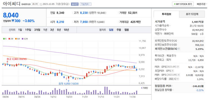Click the stock name 아이씨디 heading
The height and width of the screenshot is (100, 208).
pos(11,4)
